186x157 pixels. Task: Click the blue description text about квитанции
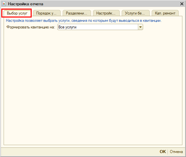[84, 20]
